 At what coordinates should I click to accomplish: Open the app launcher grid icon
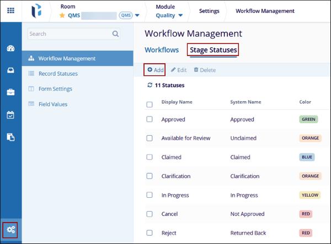tap(10, 11)
